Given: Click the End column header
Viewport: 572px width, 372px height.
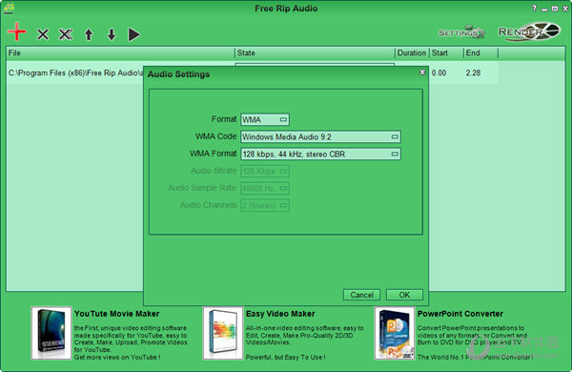Looking at the screenshot, I should tap(480, 52).
